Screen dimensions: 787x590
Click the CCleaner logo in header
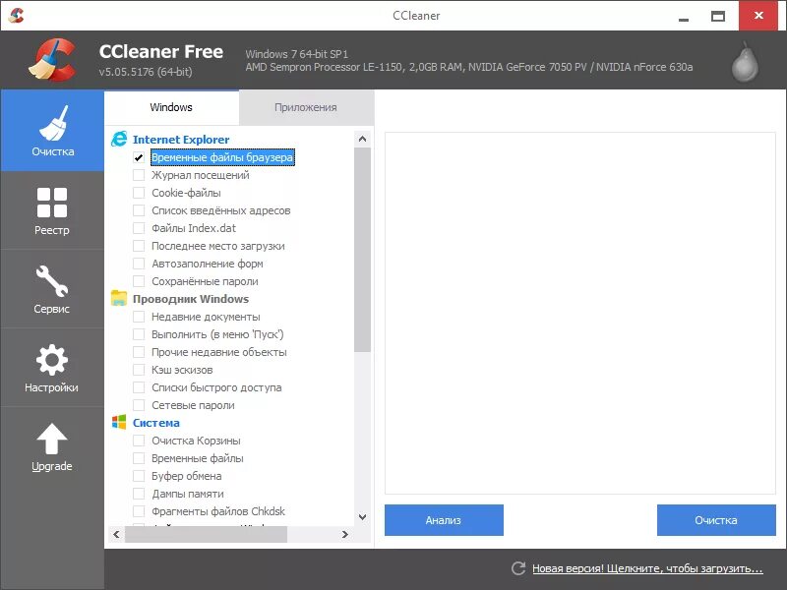[53, 60]
